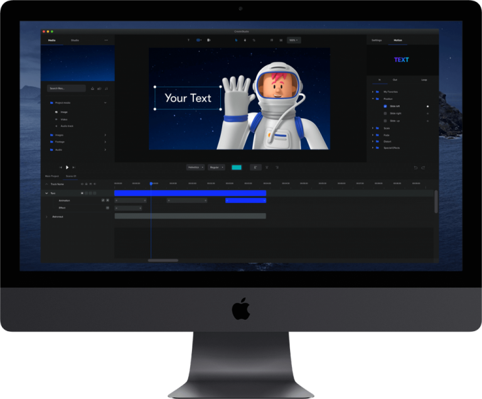Switch to the Settings tab
Viewport: 482px width, 399px height.
tap(377, 40)
